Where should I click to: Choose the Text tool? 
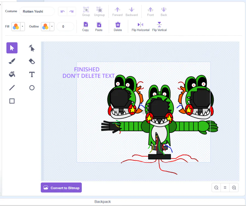[32, 74]
